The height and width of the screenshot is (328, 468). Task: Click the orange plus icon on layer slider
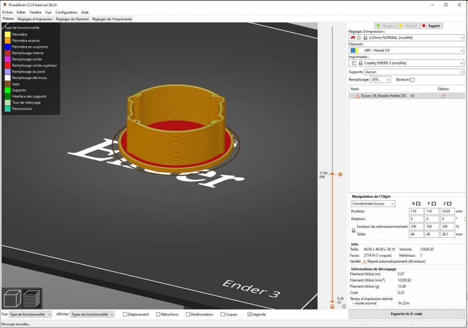point(340,174)
